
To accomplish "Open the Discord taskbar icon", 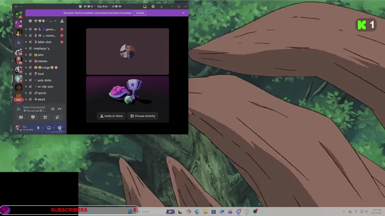I will pyautogui.click(x=239, y=211).
